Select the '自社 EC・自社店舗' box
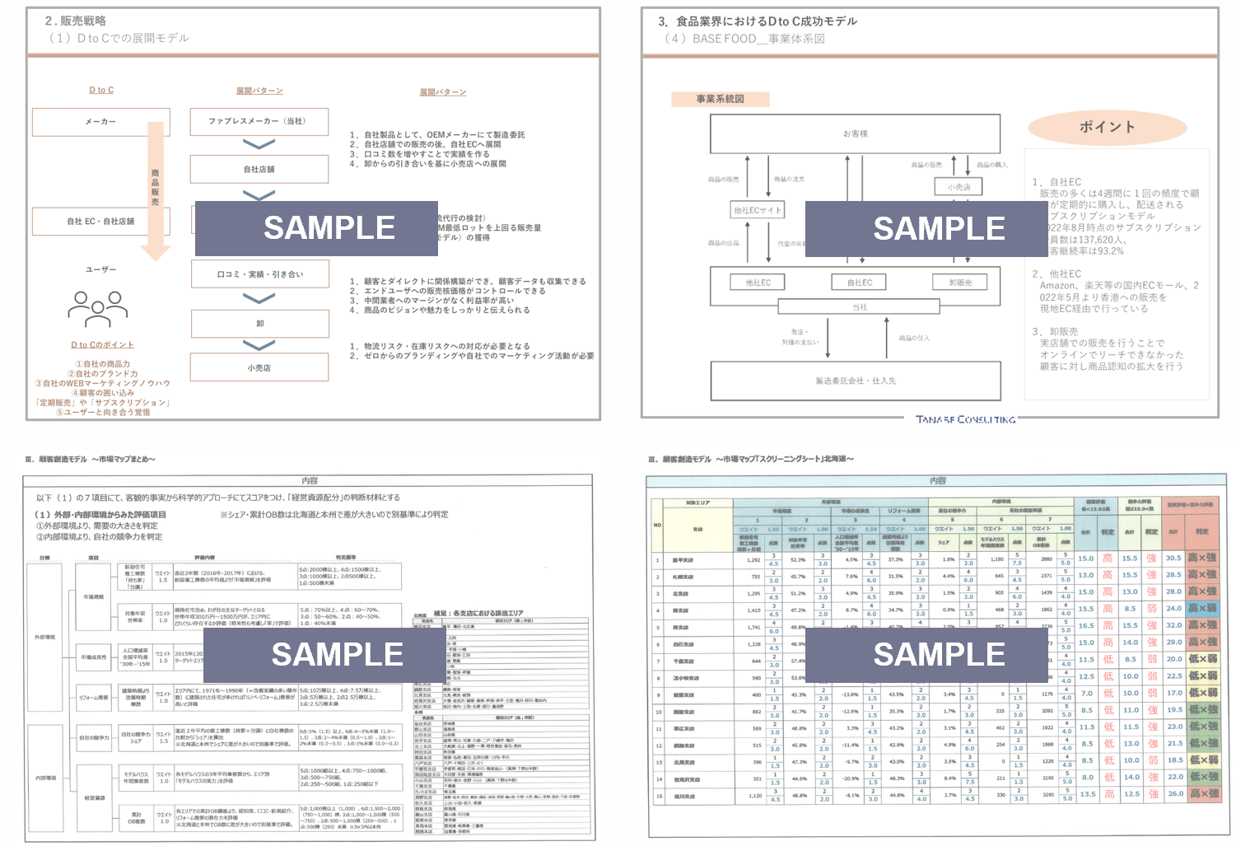 coord(100,222)
